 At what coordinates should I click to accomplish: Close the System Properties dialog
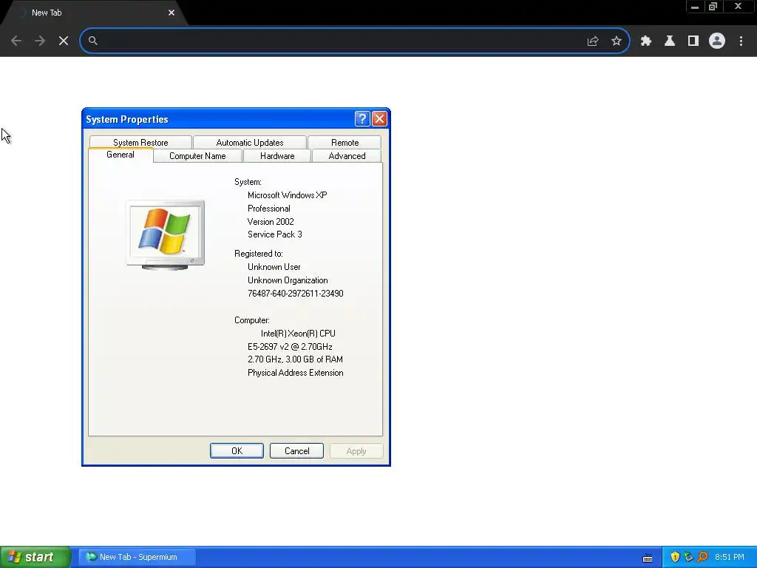(379, 119)
